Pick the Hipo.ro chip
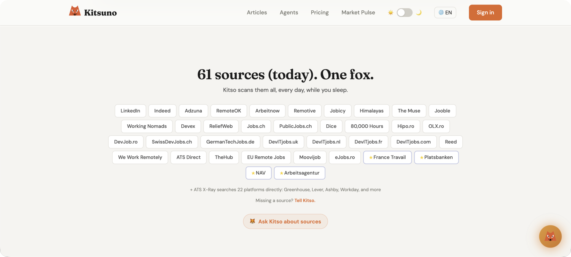Screen dimensions: 571x257 (406, 126)
